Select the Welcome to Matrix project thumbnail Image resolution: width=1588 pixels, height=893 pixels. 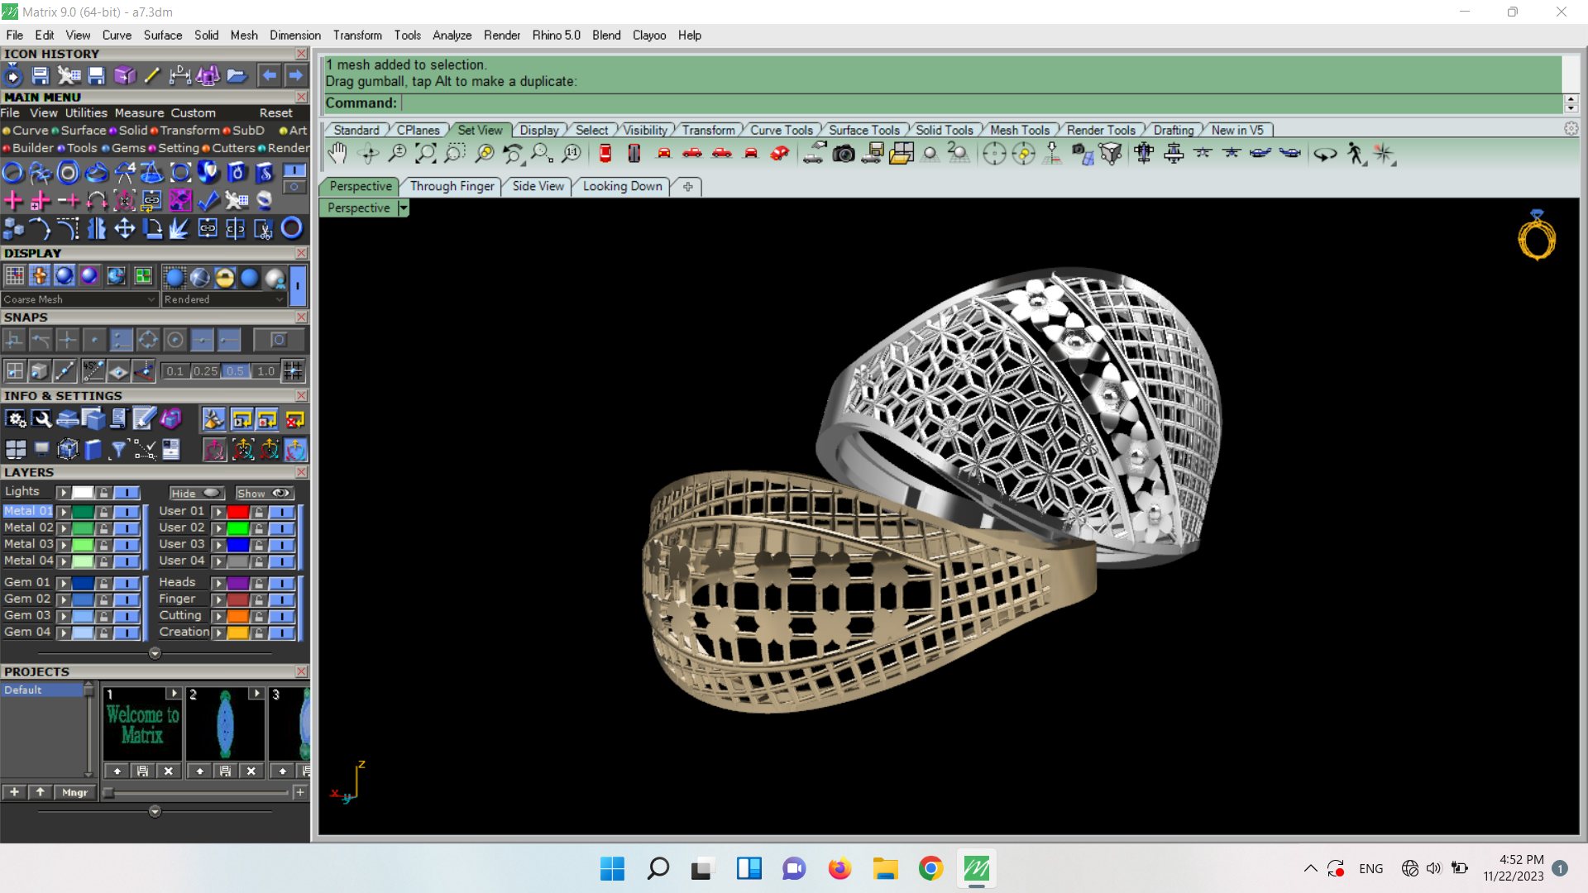142,725
